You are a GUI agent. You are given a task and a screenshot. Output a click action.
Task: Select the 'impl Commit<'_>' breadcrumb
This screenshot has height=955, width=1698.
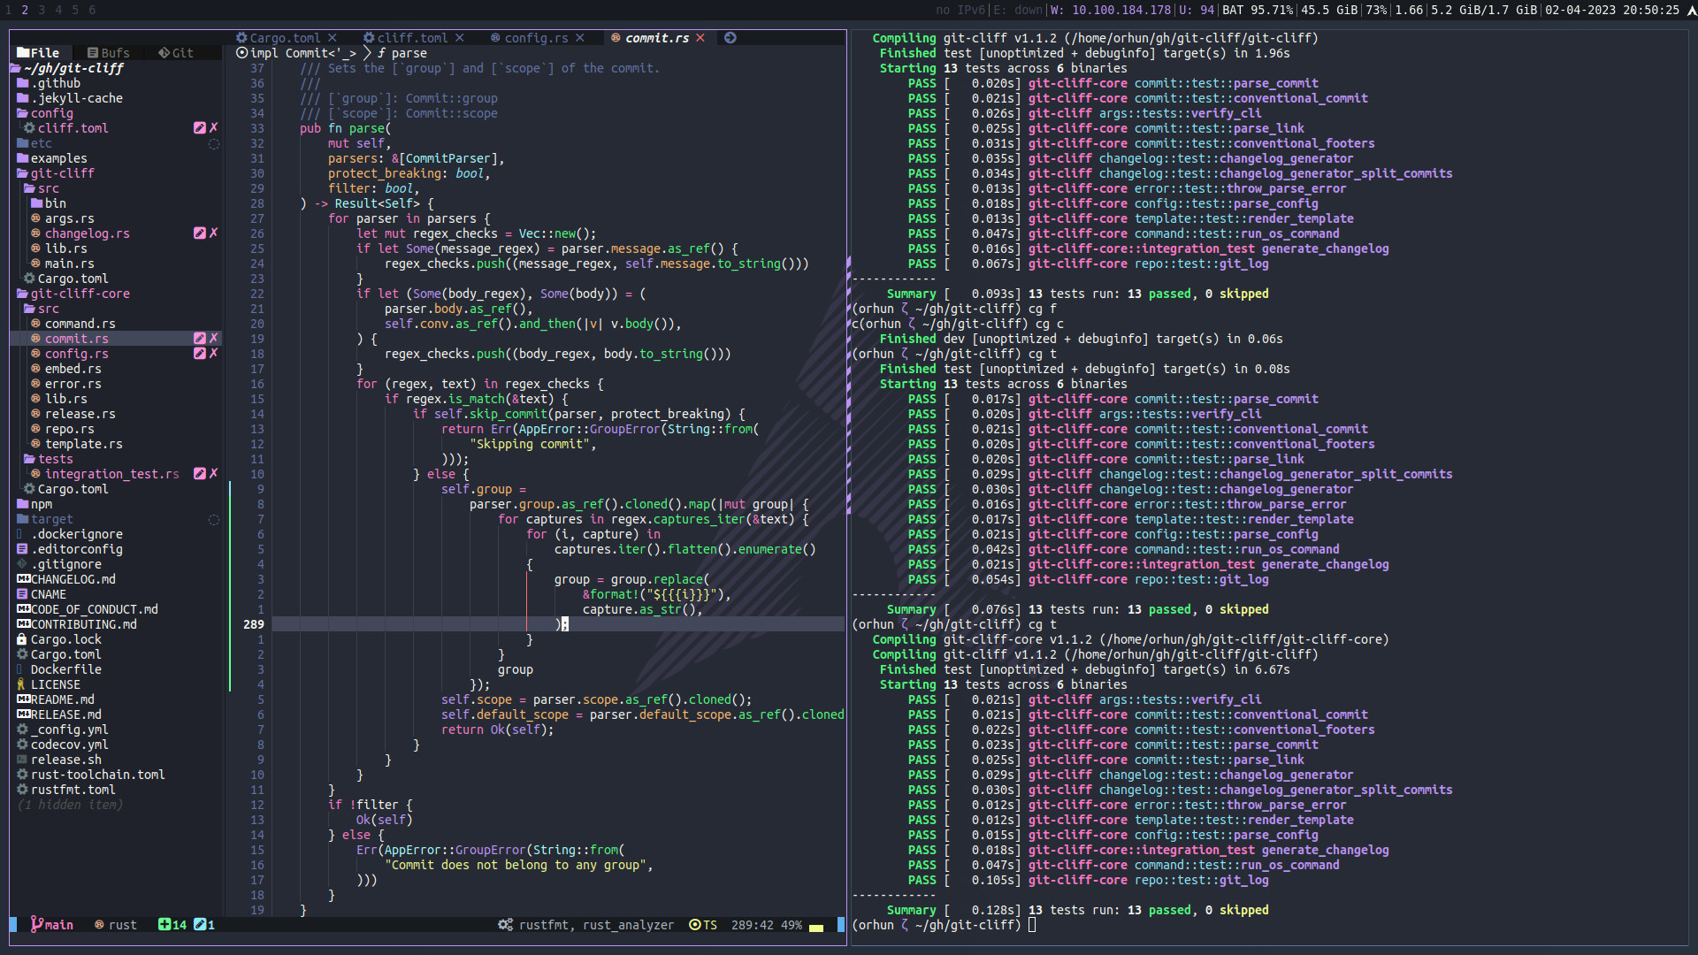click(x=302, y=53)
